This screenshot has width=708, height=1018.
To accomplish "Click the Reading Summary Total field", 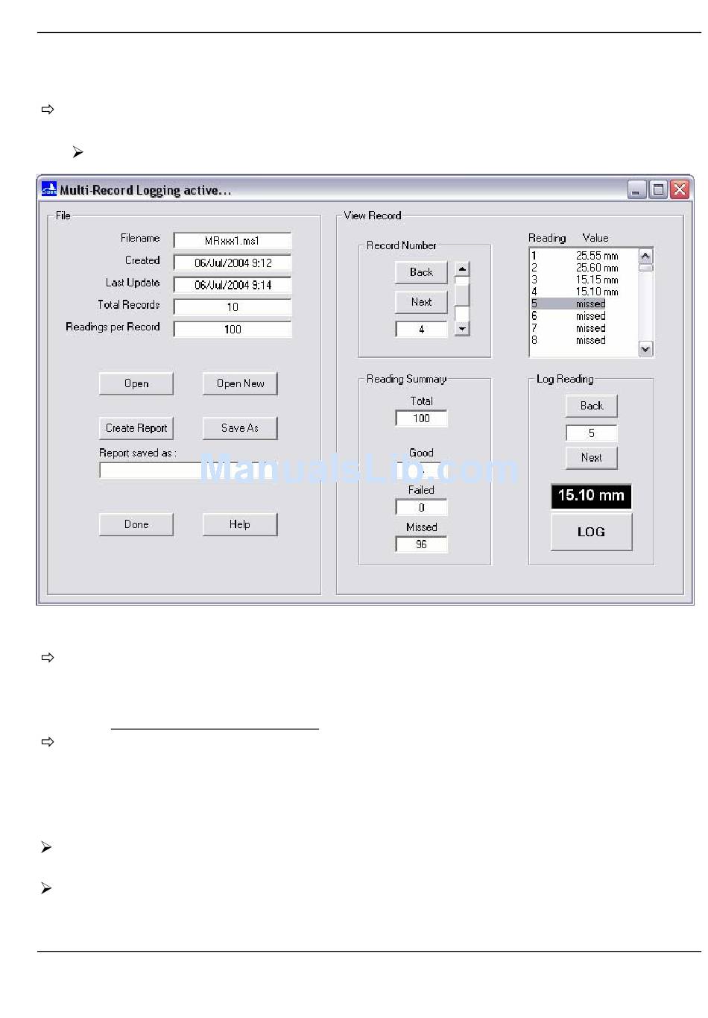I will coord(421,418).
